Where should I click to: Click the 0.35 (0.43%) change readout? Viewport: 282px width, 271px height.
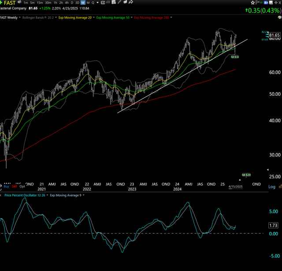[263, 11]
